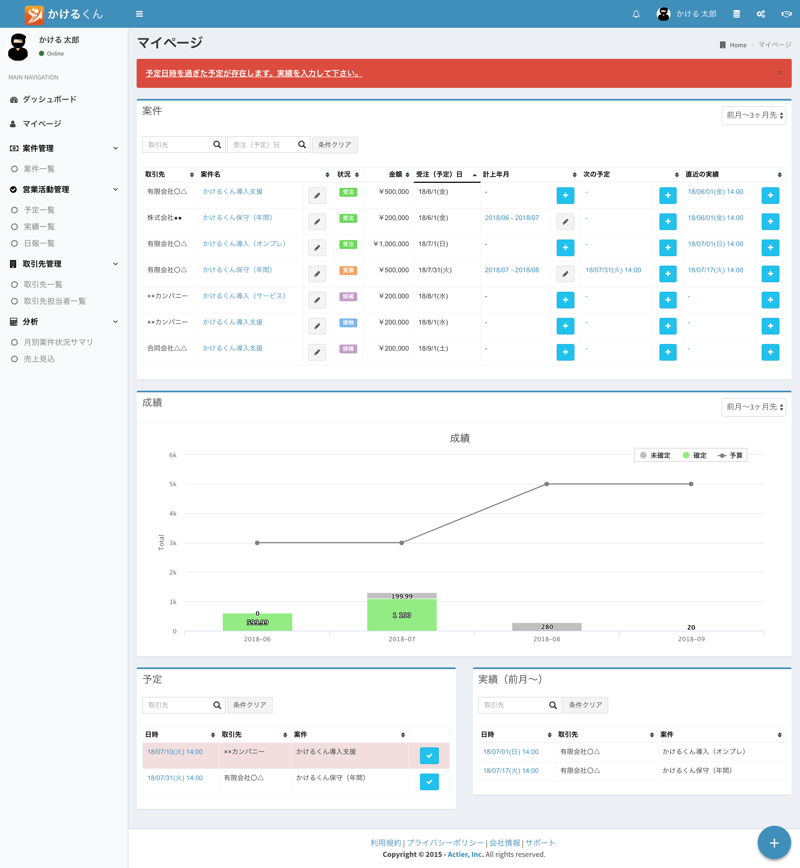Click 条件クリア in 予定 panel

pos(250,705)
